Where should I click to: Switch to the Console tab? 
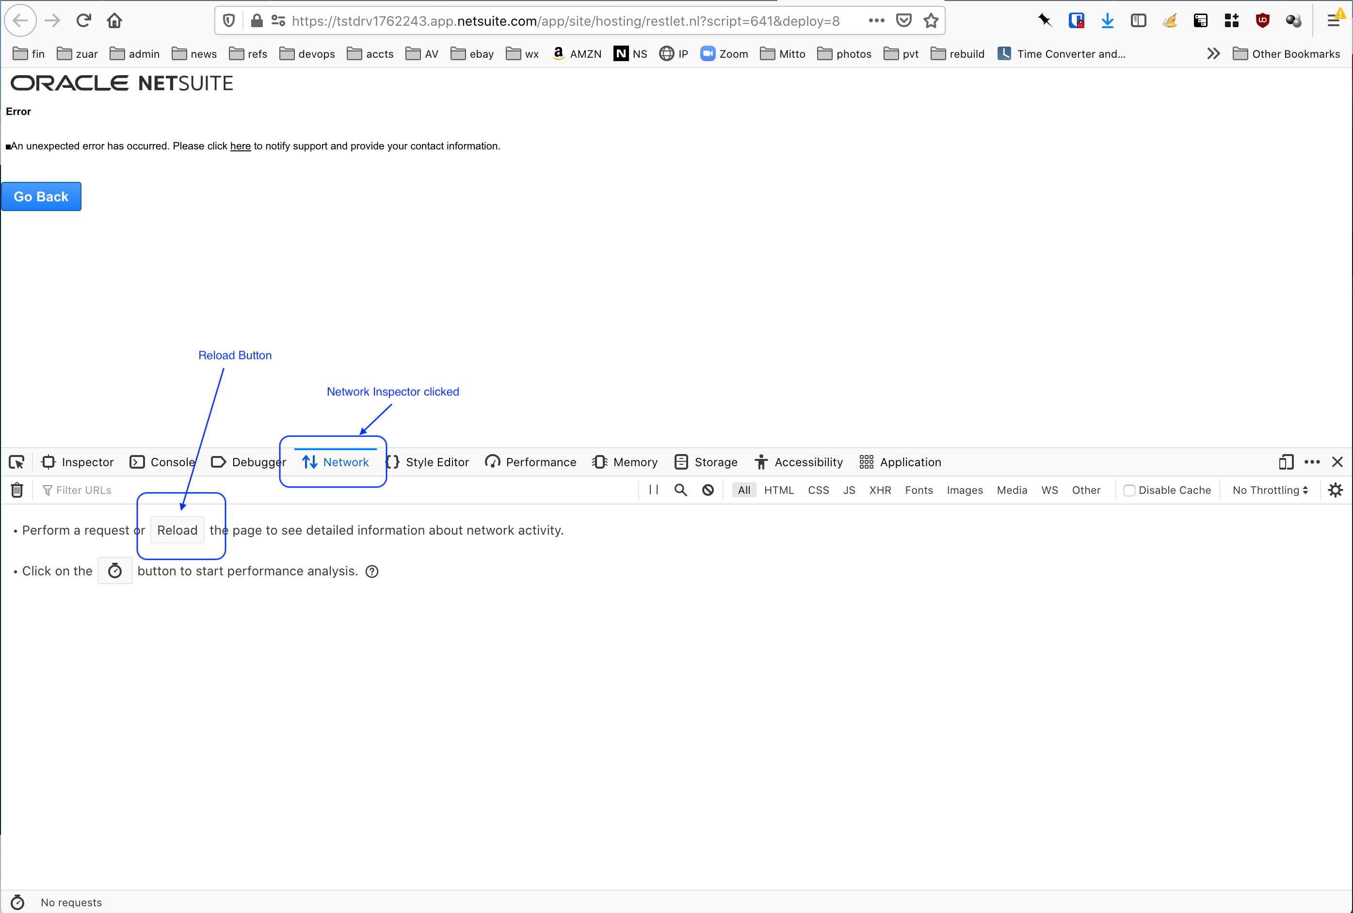click(162, 462)
